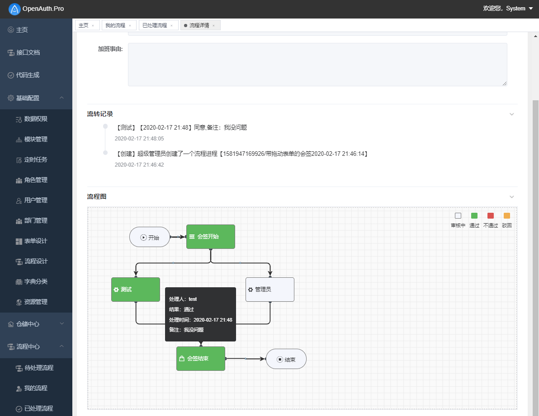
Task: Click the 会签开始 node
Action: pos(211,237)
